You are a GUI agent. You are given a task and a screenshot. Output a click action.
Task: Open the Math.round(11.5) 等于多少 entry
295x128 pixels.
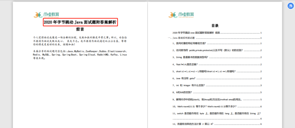[x=217, y=107]
